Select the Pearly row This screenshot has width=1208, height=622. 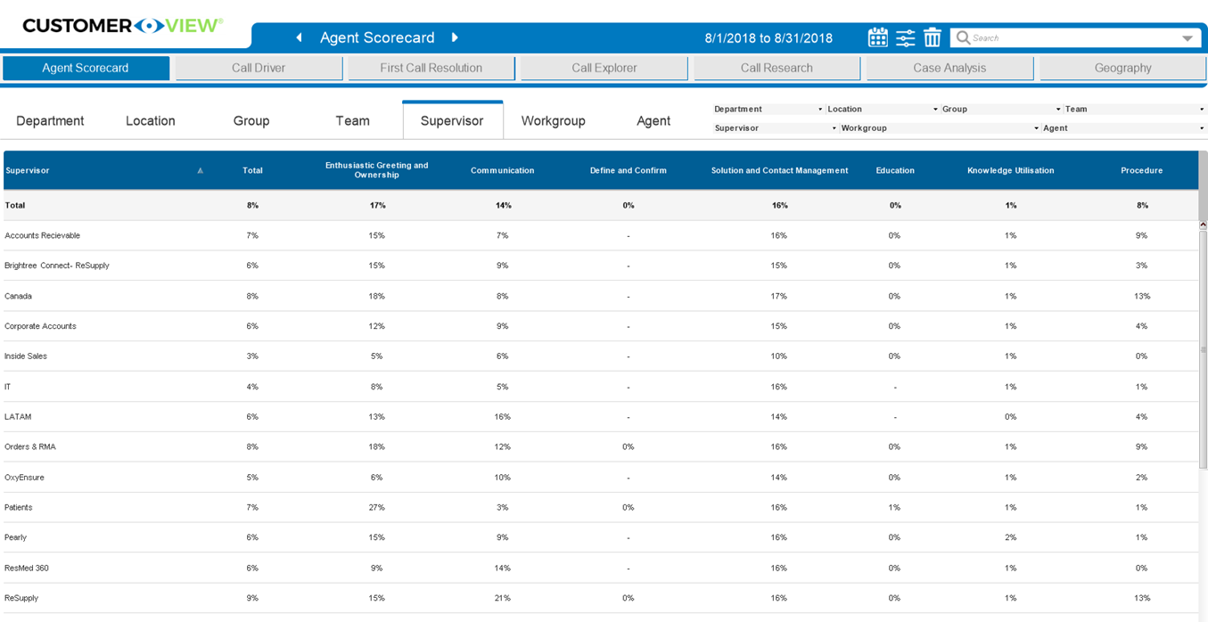(600, 538)
